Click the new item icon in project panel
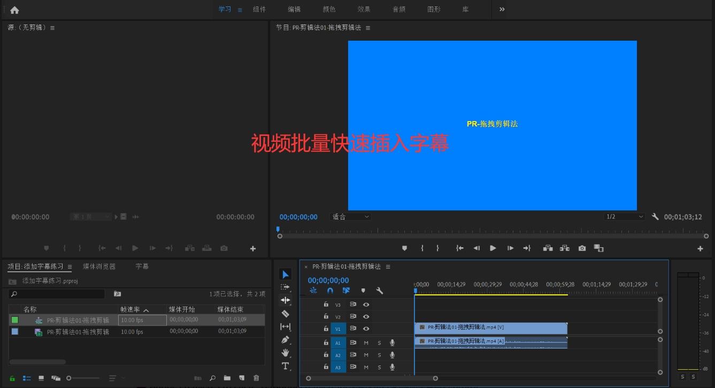 (242, 378)
